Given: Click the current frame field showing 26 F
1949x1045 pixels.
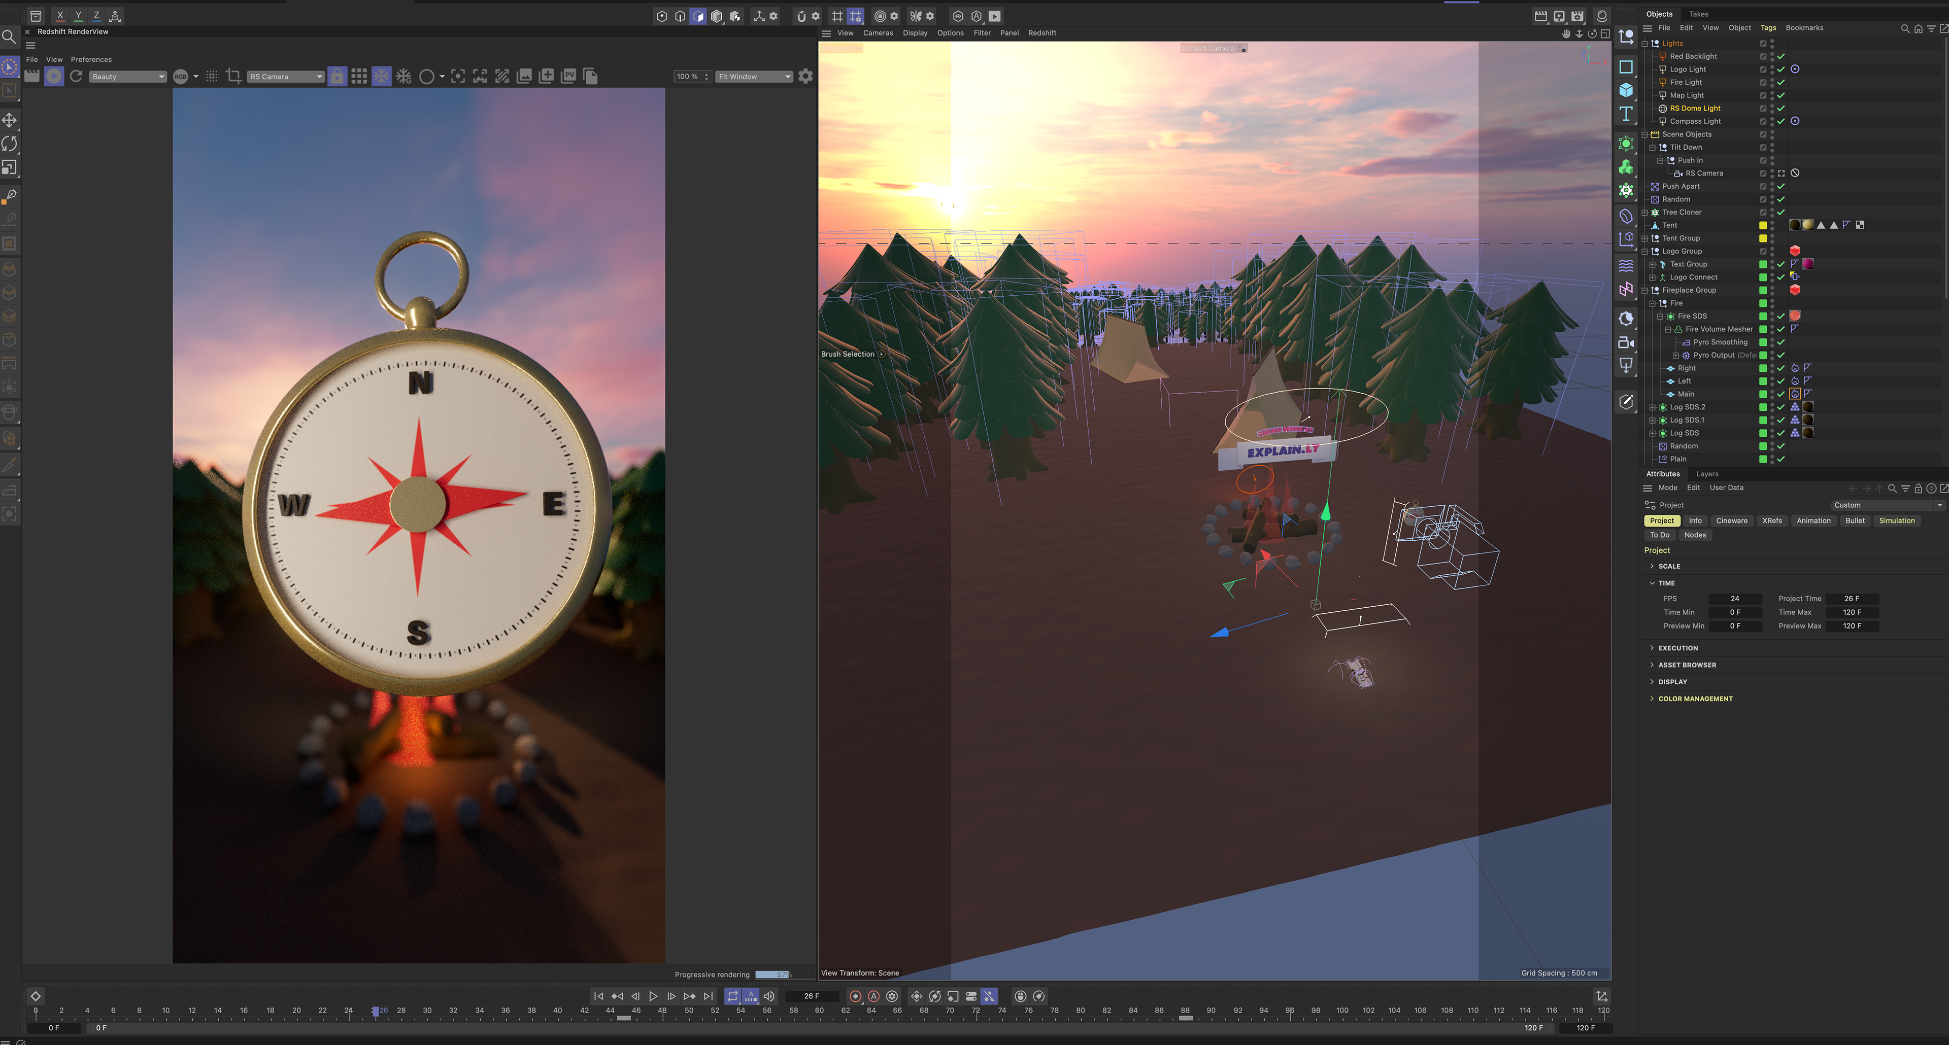Looking at the screenshot, I should tap(811, 997).
